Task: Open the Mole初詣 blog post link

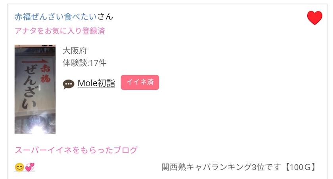Action: [x=96, y=83]
